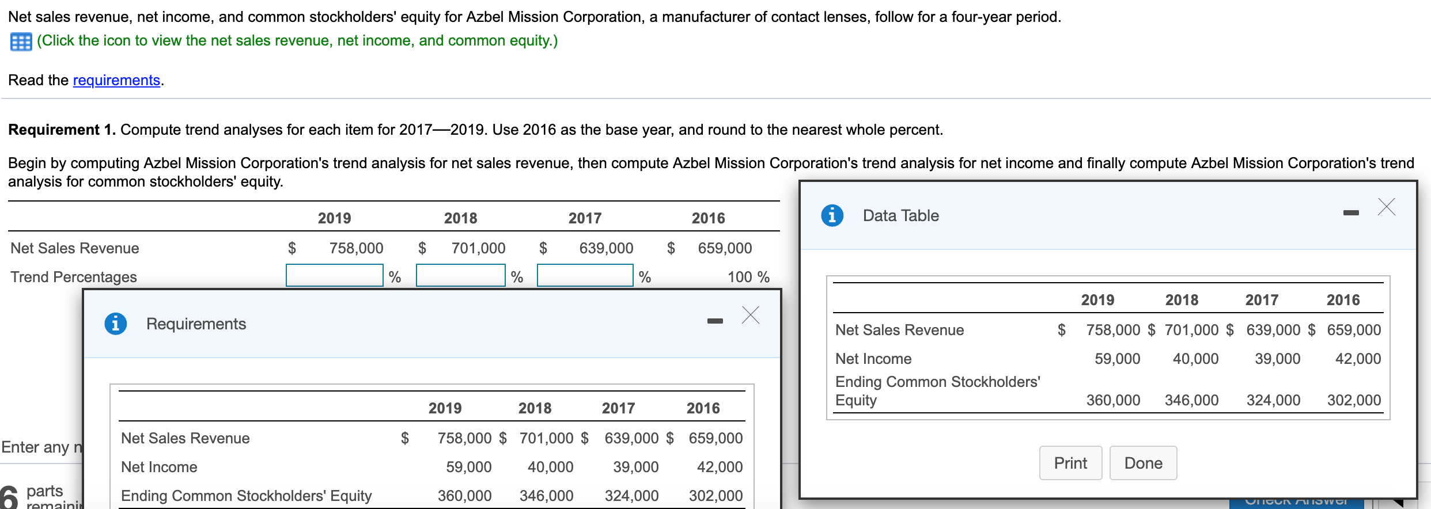1431x509 pixels.
Task: Click the info icon in Data Table dialog
Action: click(x=832, y=215)
